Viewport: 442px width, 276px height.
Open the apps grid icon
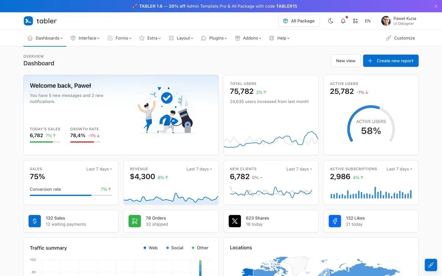pos(355,21)
